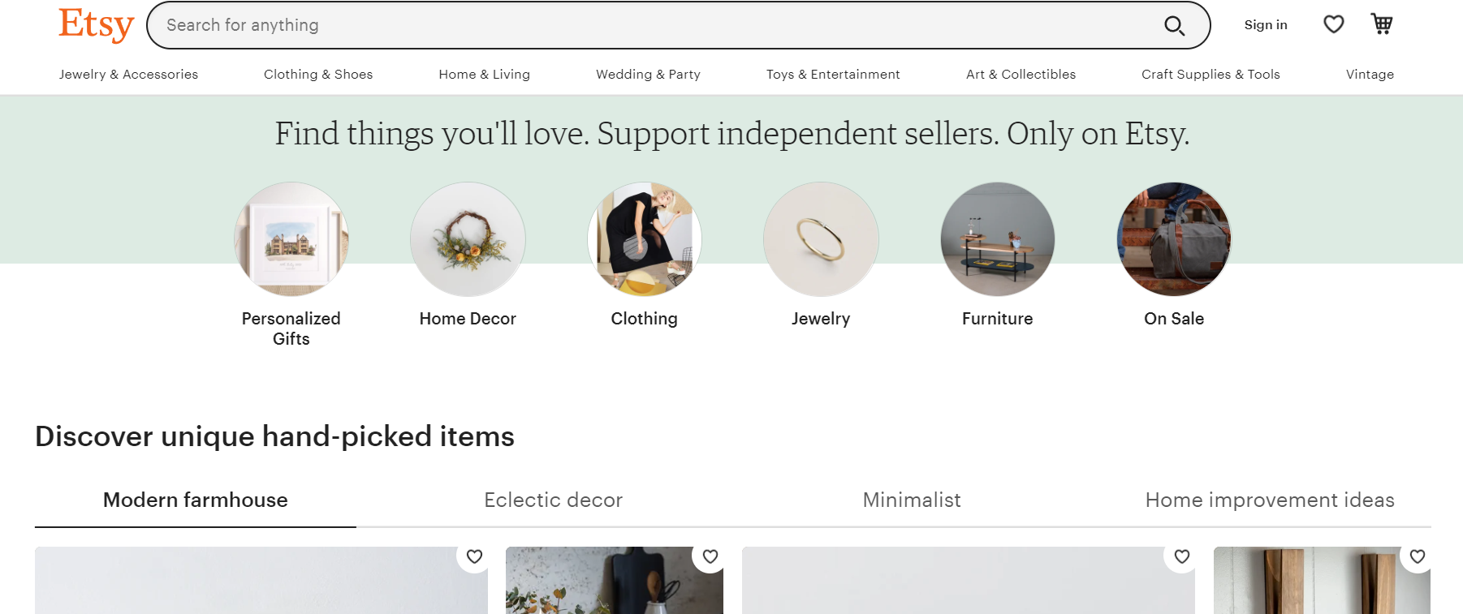
Task: Open the Home improvement ideas tab
Action: [x=1269, y=500]
